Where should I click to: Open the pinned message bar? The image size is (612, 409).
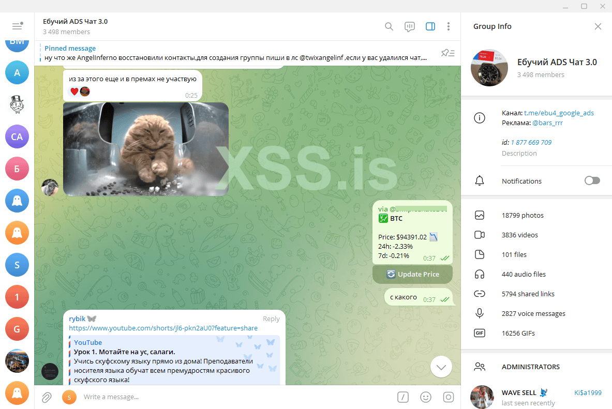pyautogui.click(x=236, y=53)
